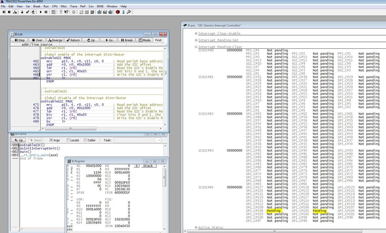The height and width of the screenshot is (233, 386).
Task: Expand the Interrupt Pending-Set section
Action: (196, 40)
